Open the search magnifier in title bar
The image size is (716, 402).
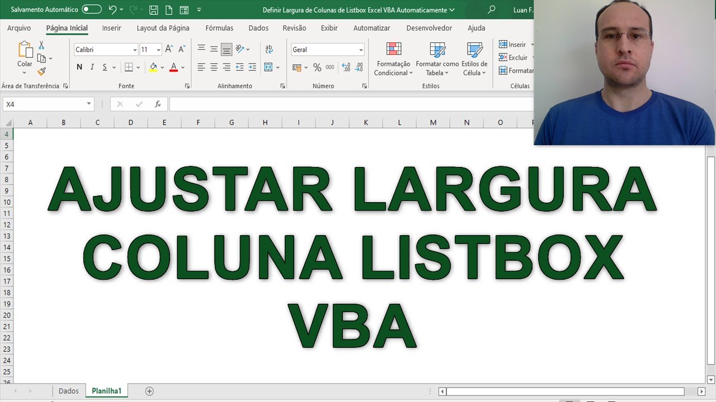pyautogui.click(x=492, y=9)
